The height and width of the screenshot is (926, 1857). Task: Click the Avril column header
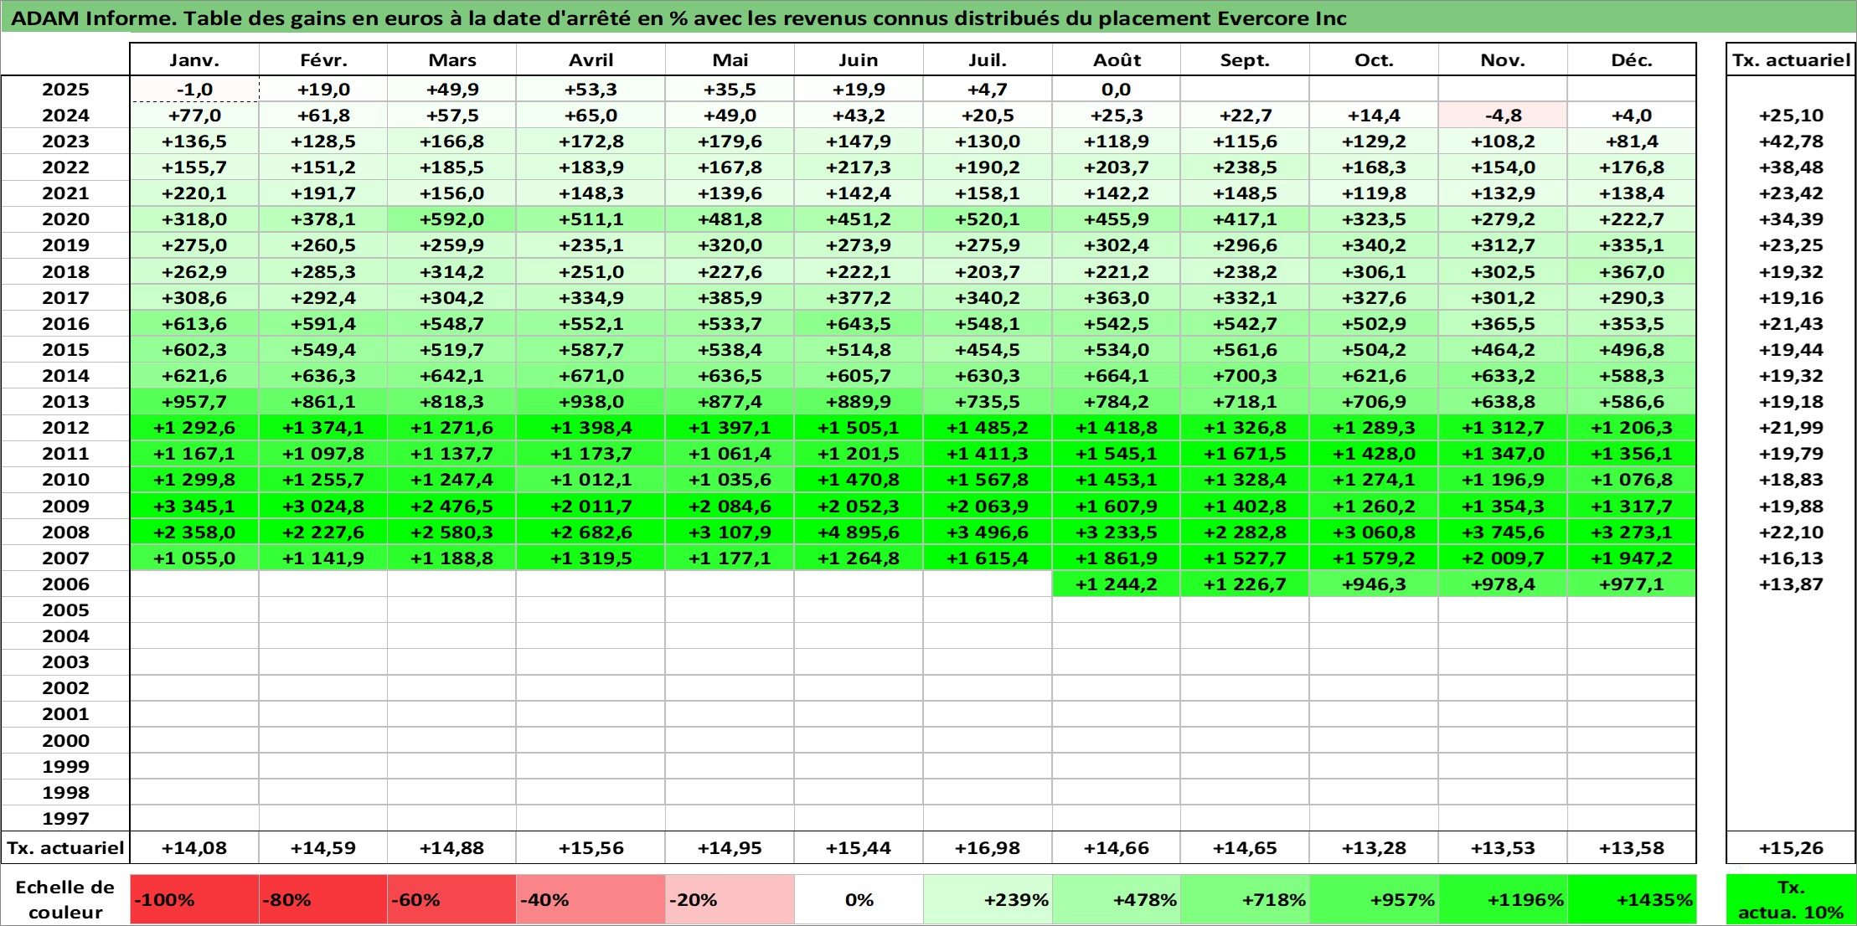[x=591, y=60]
